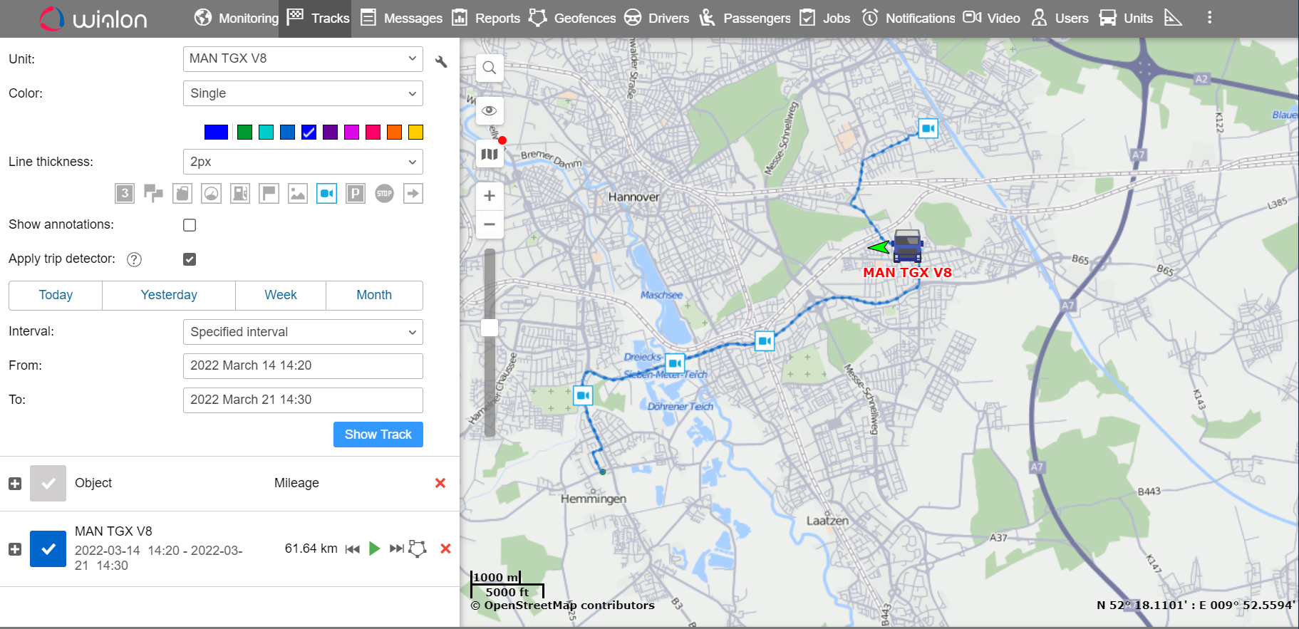Go to the Geofences tab

click(x=573, y=18)
